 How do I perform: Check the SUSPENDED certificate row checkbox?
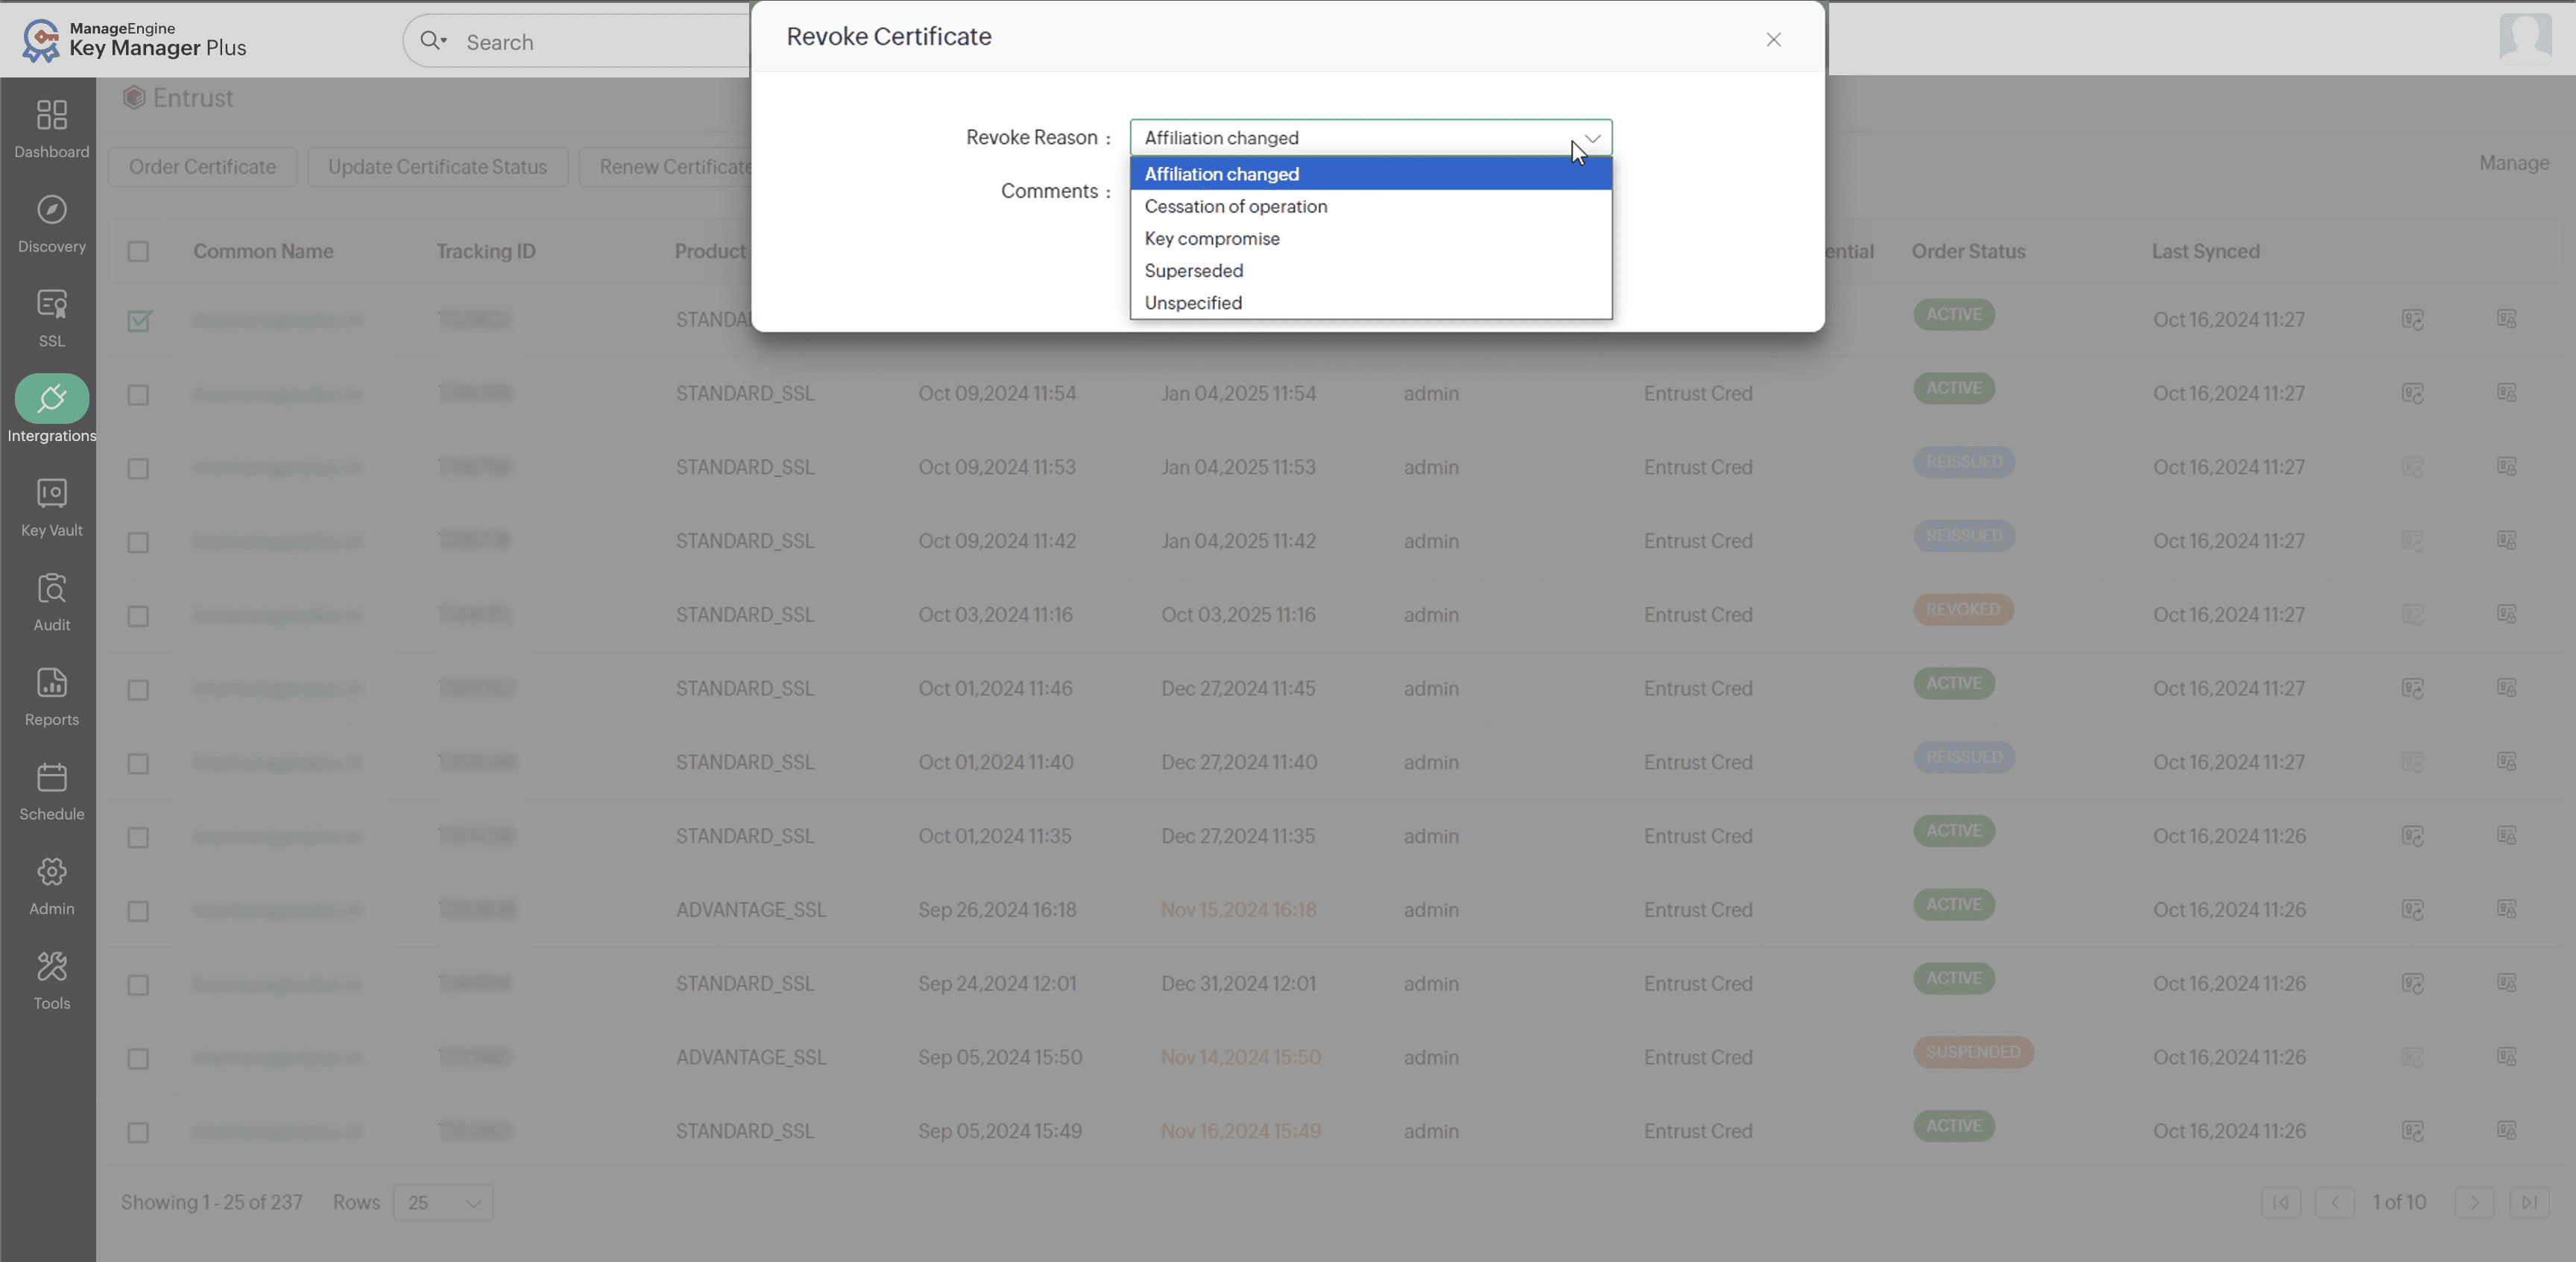tap(138, 1058)
